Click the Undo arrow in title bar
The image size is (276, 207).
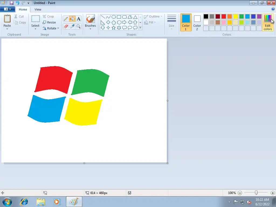[18, 3]
